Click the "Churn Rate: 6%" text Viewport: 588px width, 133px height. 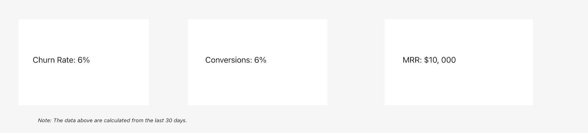(61, 60)
